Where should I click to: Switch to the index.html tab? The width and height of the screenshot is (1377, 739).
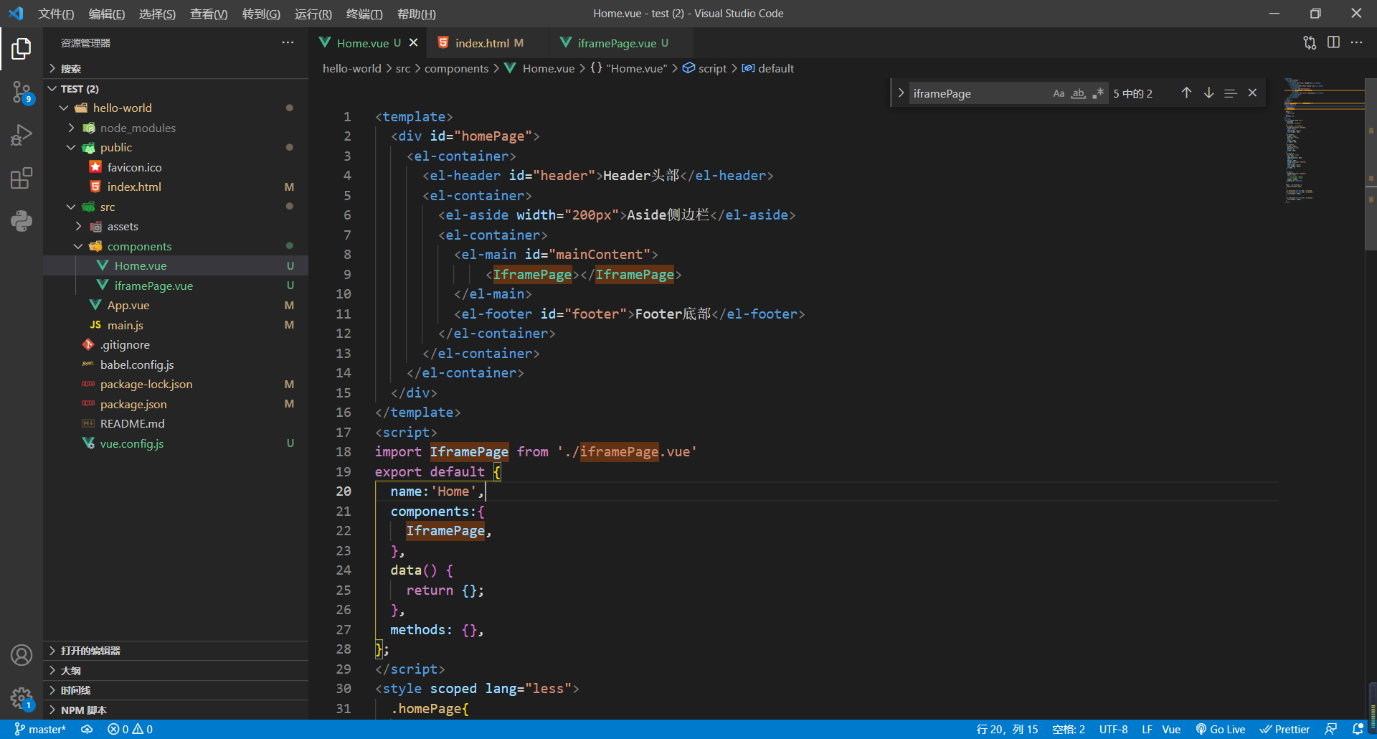pos(488,43)
